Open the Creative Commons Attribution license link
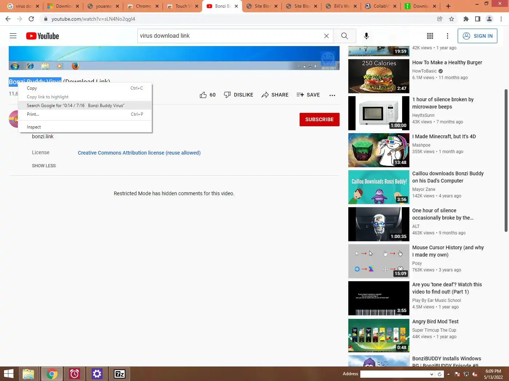Screen dimensions: 509x381 coord(139,153)
